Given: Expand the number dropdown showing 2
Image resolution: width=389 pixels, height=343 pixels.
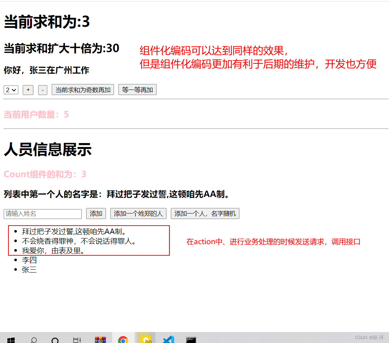Looking at the screenshot, I should click(11, 90).
